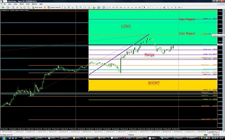Expand the Periods dropdown arrow
The width and height of the screenshot is (225, 140).
coord(101,7)
